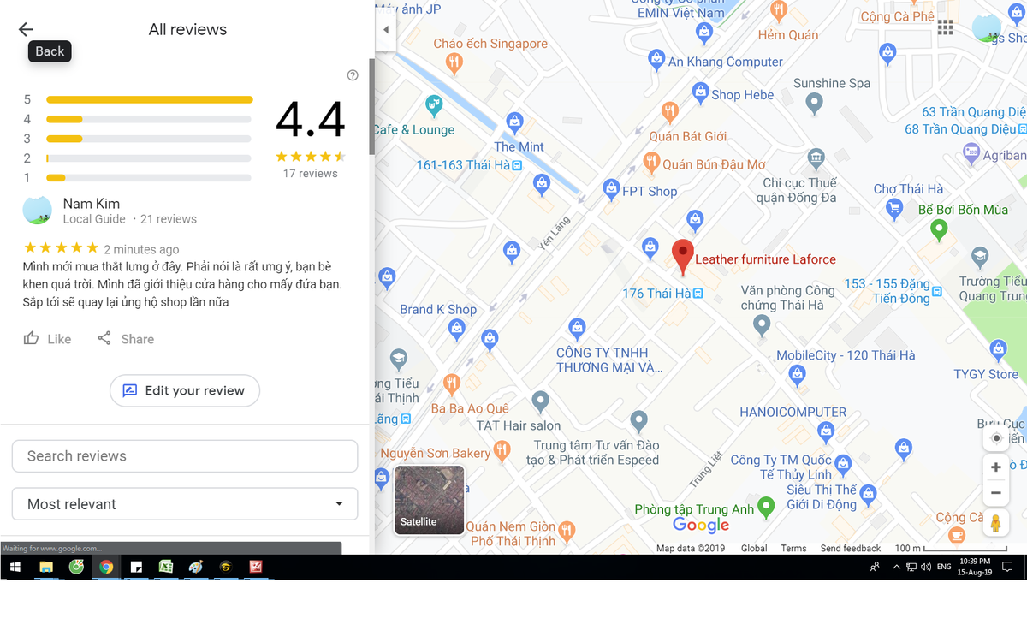1027x642 pixels.
Task: Select the Quán Bát Giới restaurant pin
Action: coord(670,111)
